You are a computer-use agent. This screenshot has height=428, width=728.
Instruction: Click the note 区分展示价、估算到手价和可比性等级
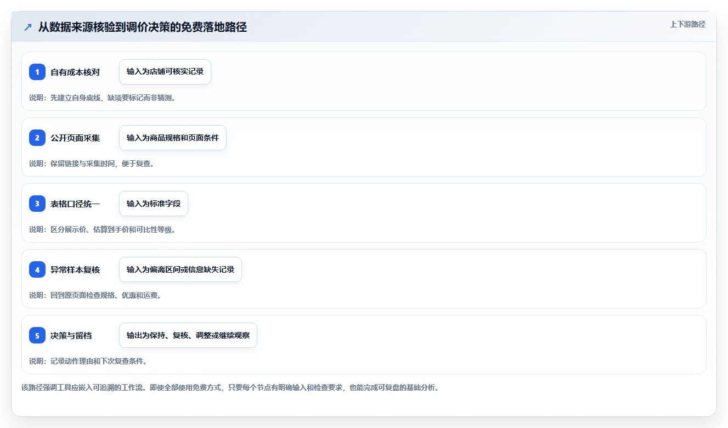(x=102, y=229)
